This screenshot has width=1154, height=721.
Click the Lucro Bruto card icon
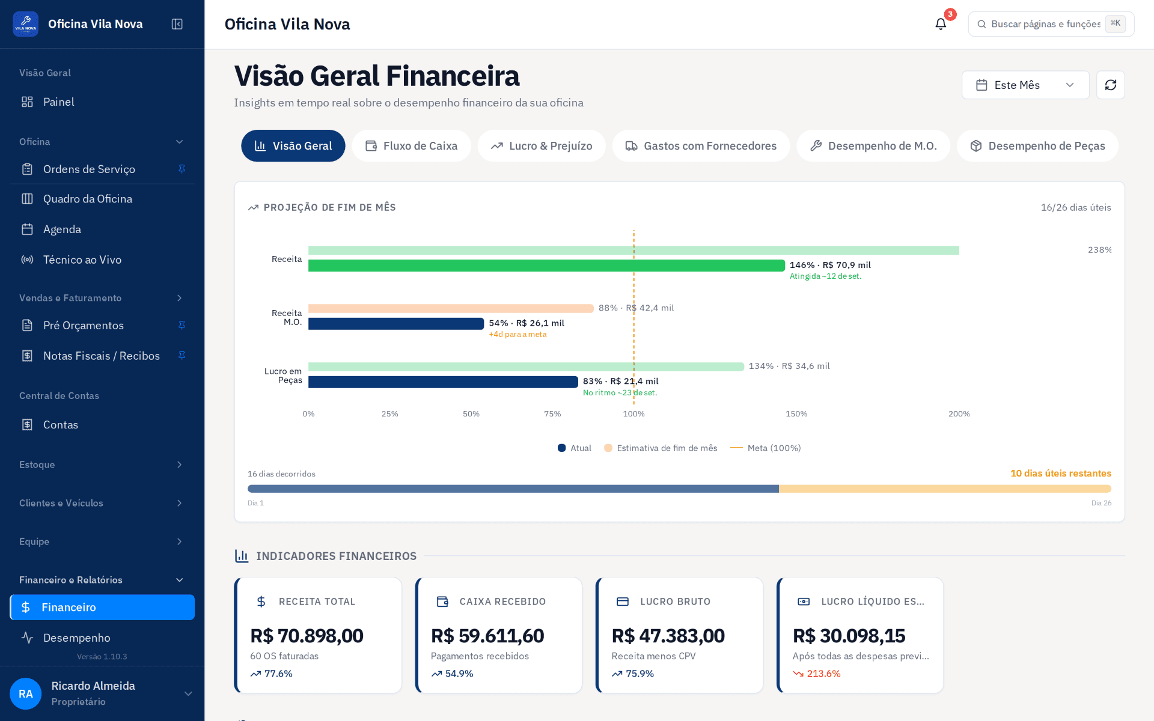(x=623, y=601)
